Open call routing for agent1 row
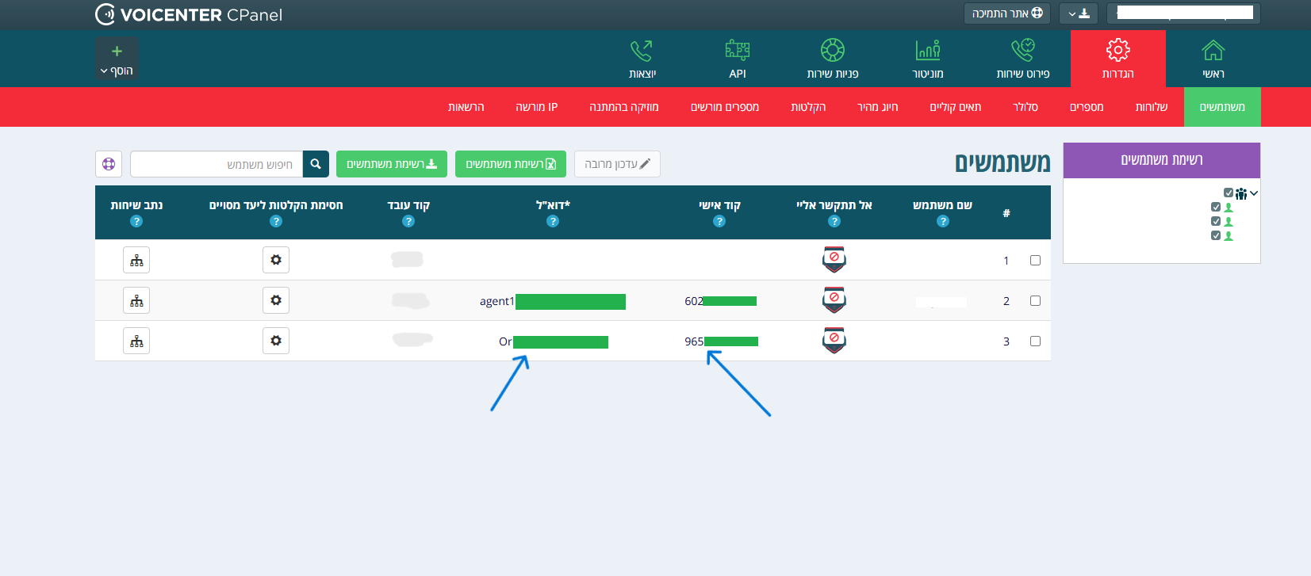This screenshot has width=1311, height=576. (136, 300)
